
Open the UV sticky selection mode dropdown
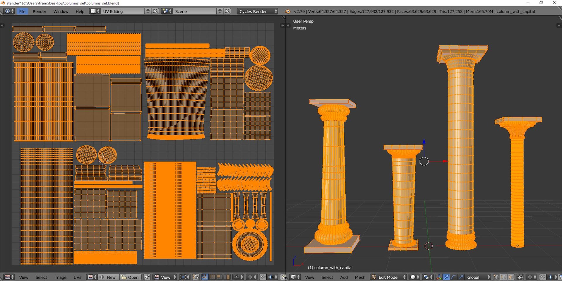pos(238,277)
